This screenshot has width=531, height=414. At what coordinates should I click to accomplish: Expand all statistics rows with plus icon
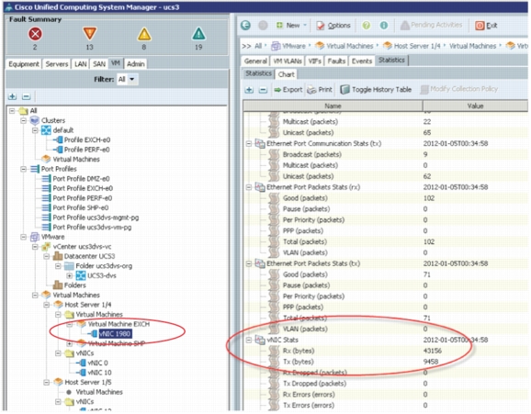[249, 90]
